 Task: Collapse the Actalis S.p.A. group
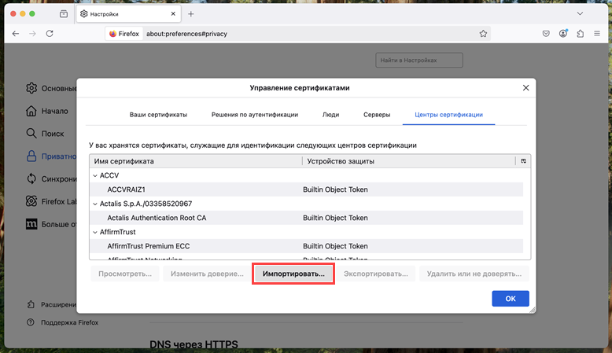(95, 204)
